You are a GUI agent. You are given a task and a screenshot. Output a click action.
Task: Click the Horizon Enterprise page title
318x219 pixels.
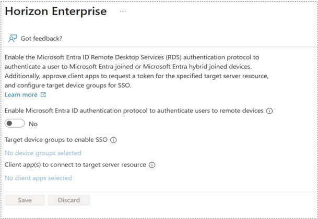(56, 11)
